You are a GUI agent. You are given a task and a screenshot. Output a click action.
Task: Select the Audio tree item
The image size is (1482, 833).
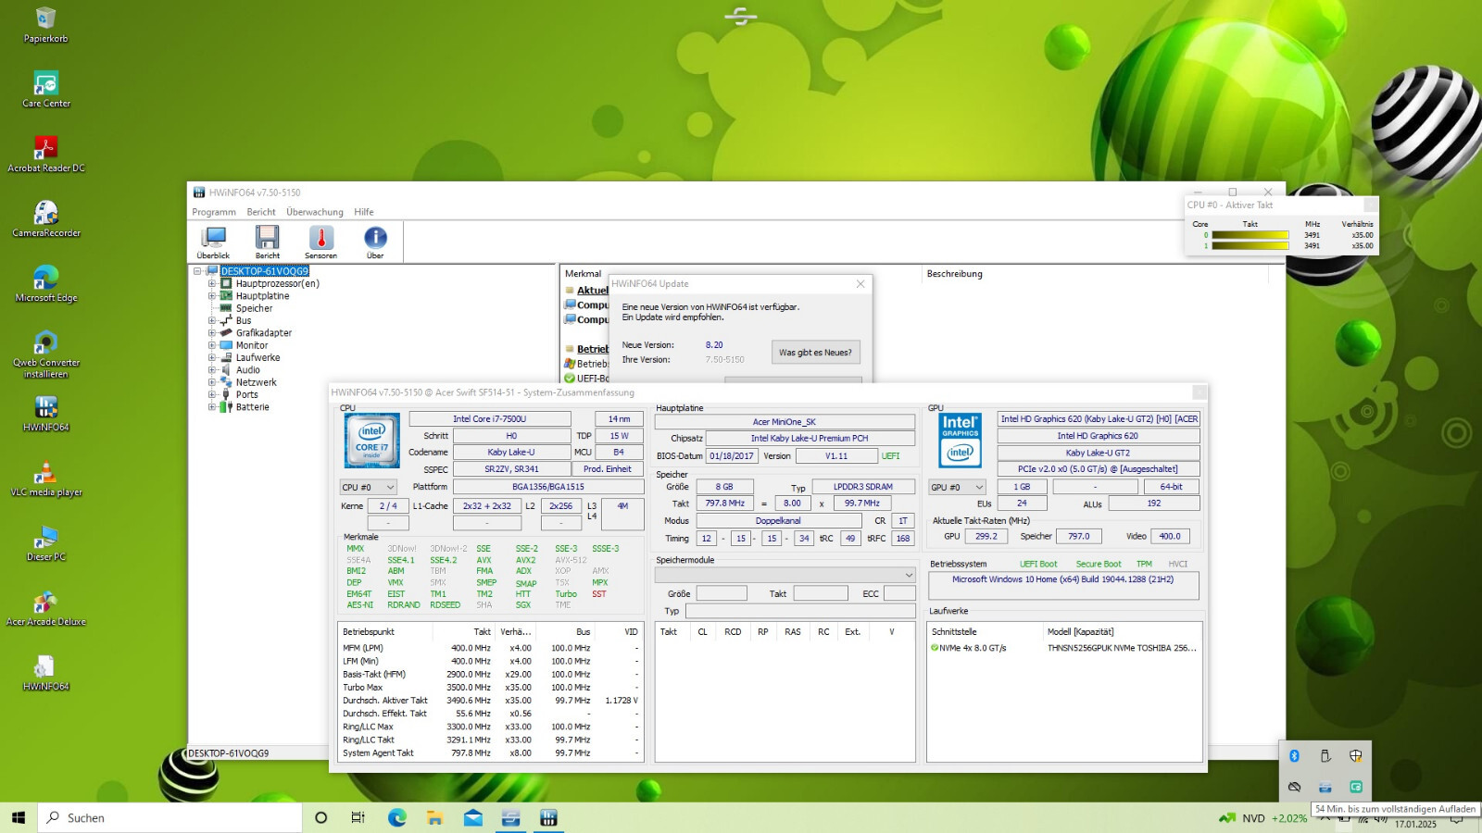[x=248, y=370]
